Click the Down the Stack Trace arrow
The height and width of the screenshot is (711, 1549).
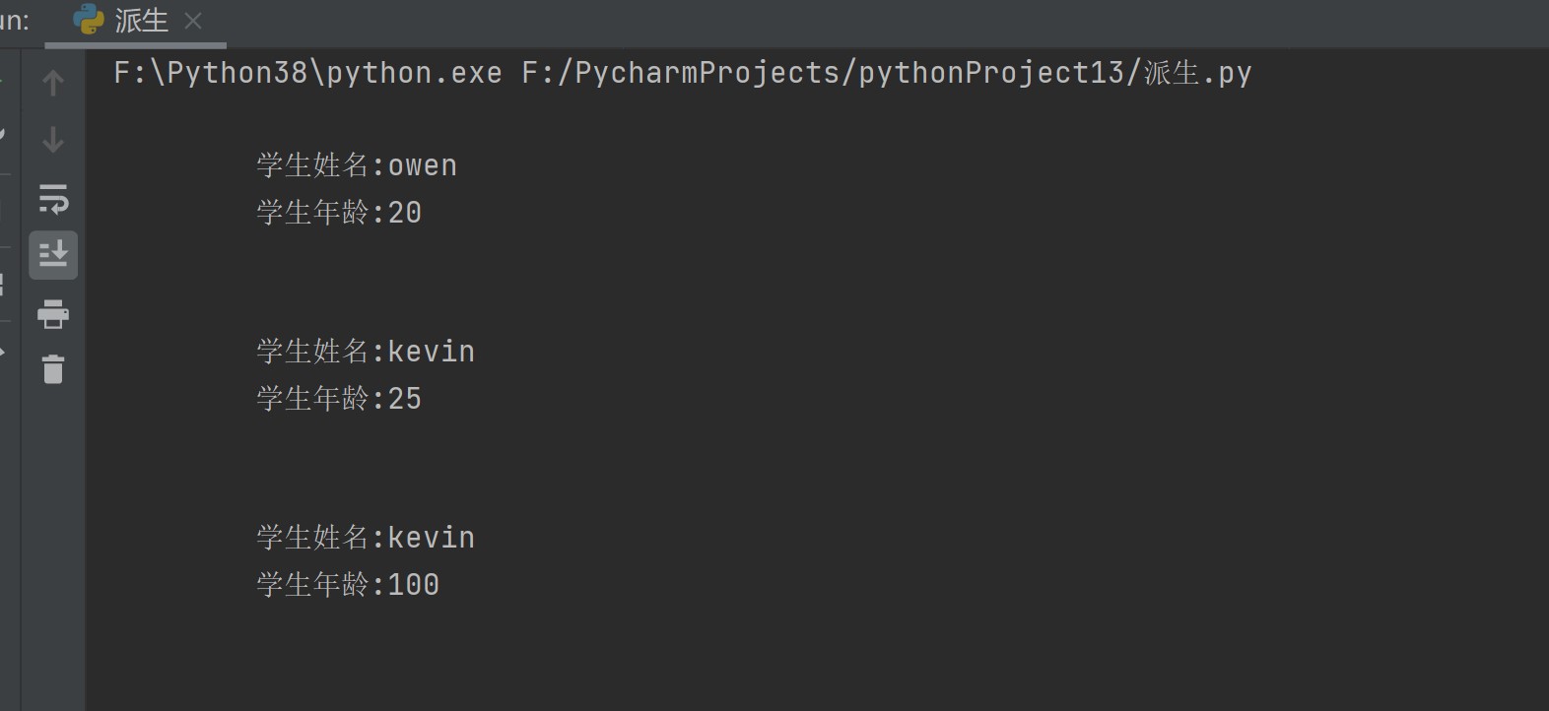[53, 140]
